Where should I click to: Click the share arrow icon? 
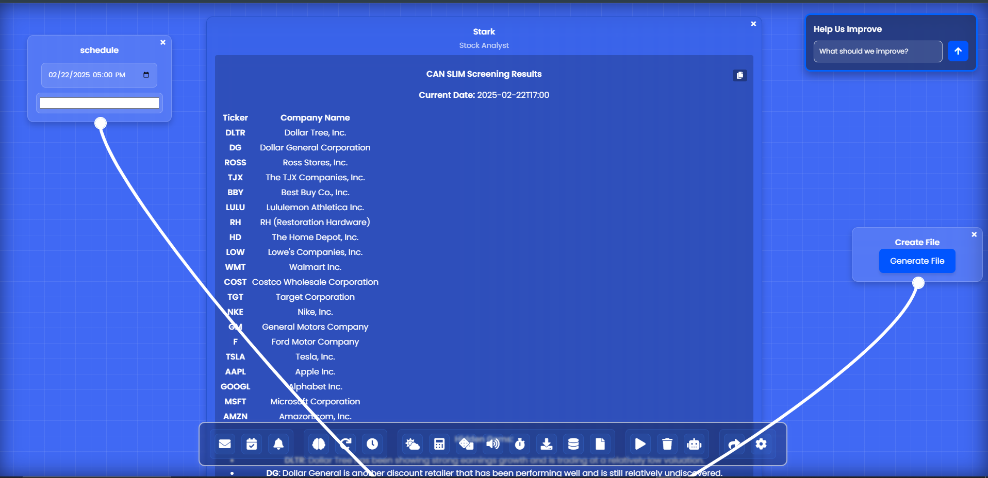734,444
